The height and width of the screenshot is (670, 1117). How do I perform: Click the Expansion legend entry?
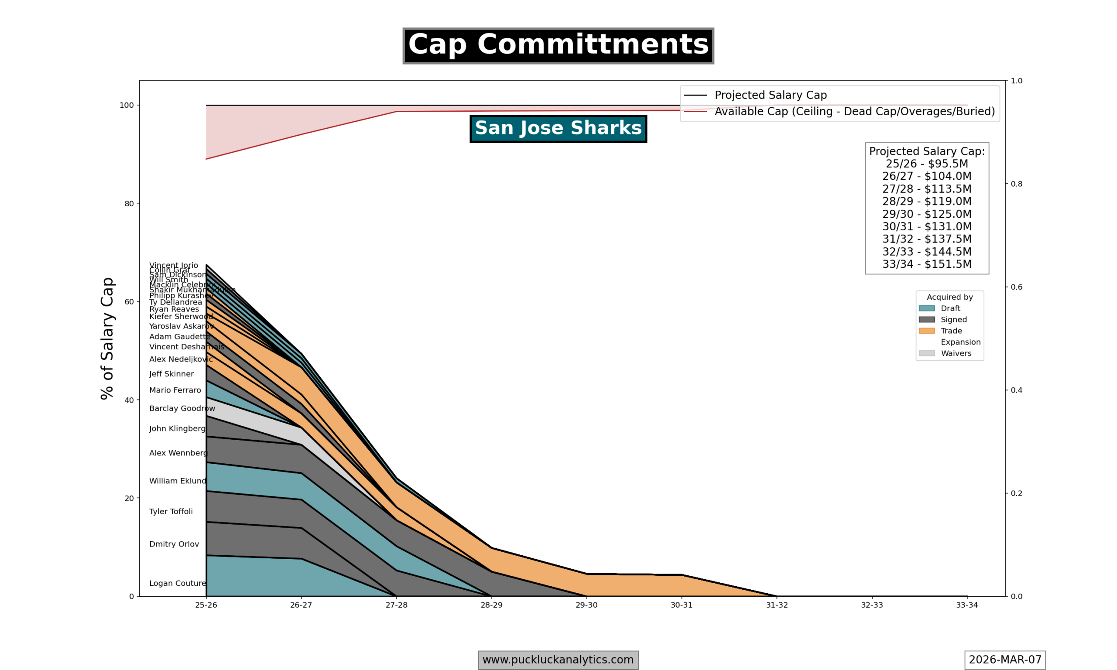960,342
